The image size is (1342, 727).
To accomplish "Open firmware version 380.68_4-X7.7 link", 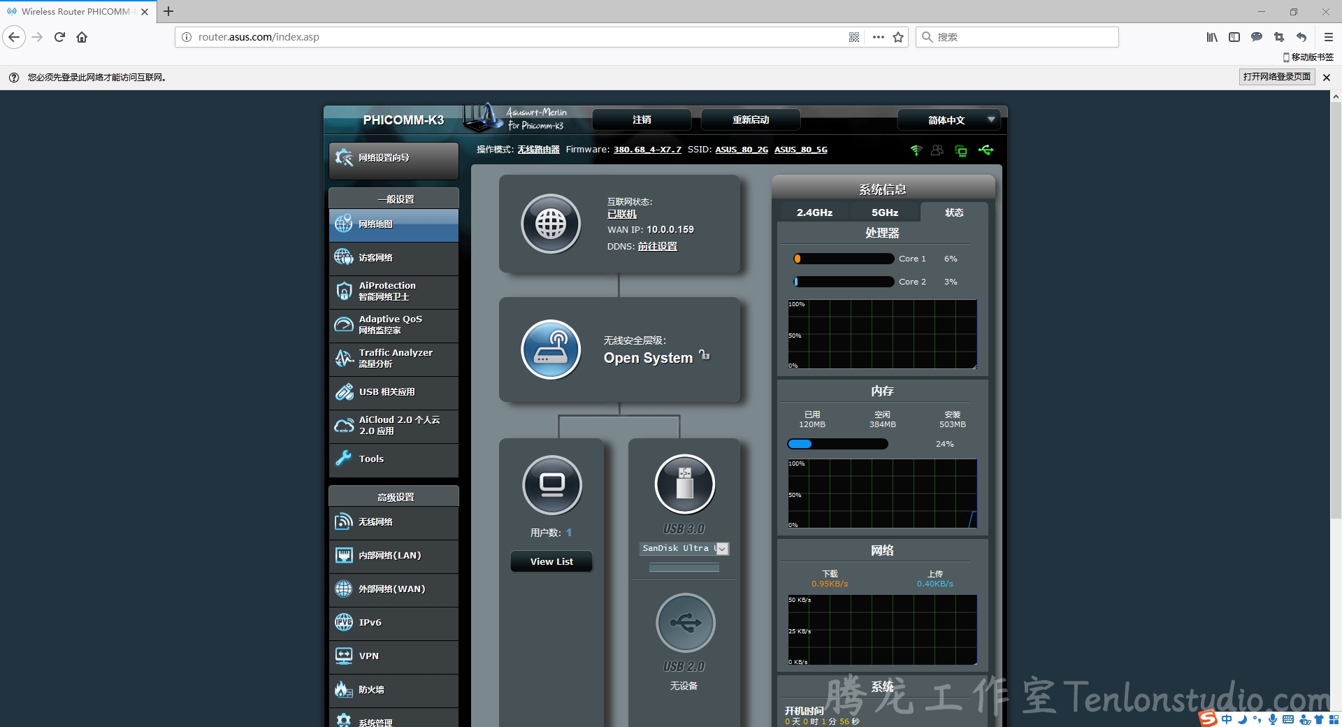I will (647, 150).
